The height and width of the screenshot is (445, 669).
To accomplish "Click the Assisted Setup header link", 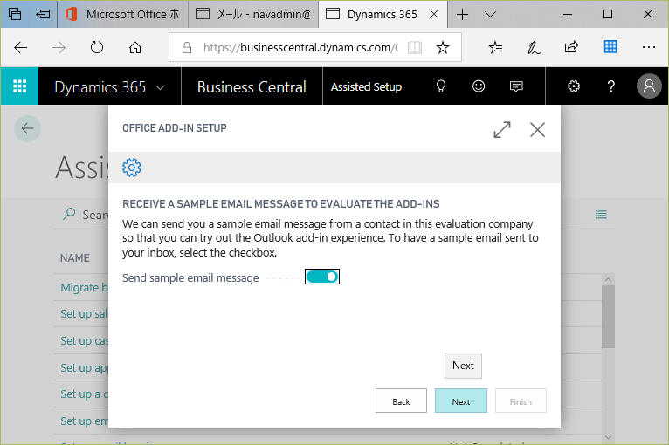I will coord(366,86).
